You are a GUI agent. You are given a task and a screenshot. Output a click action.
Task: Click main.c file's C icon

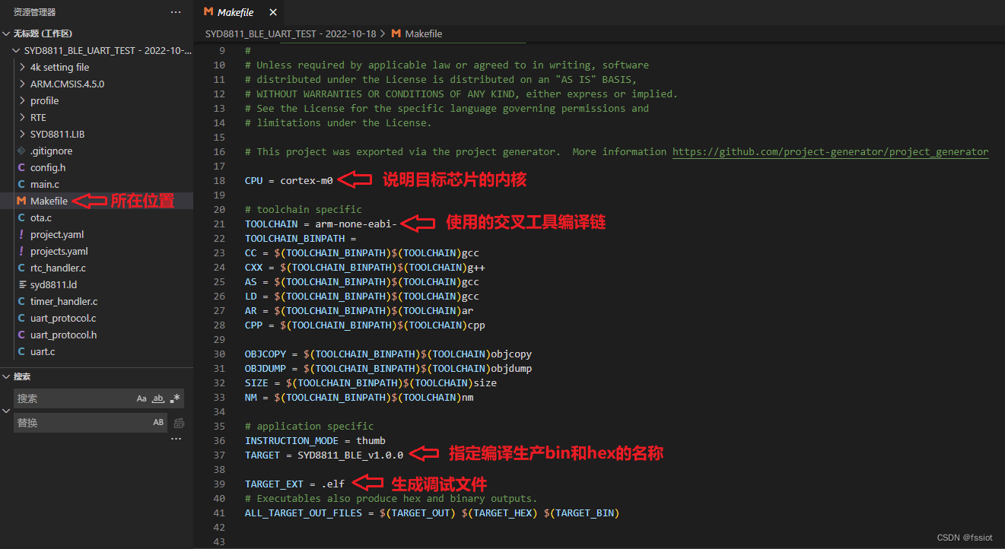pyautogui.click(x=21, y=184)
